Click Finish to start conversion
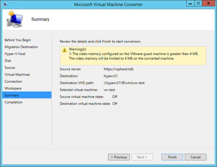This screenshot has width=217, height=167. click(x=172, y=157)
